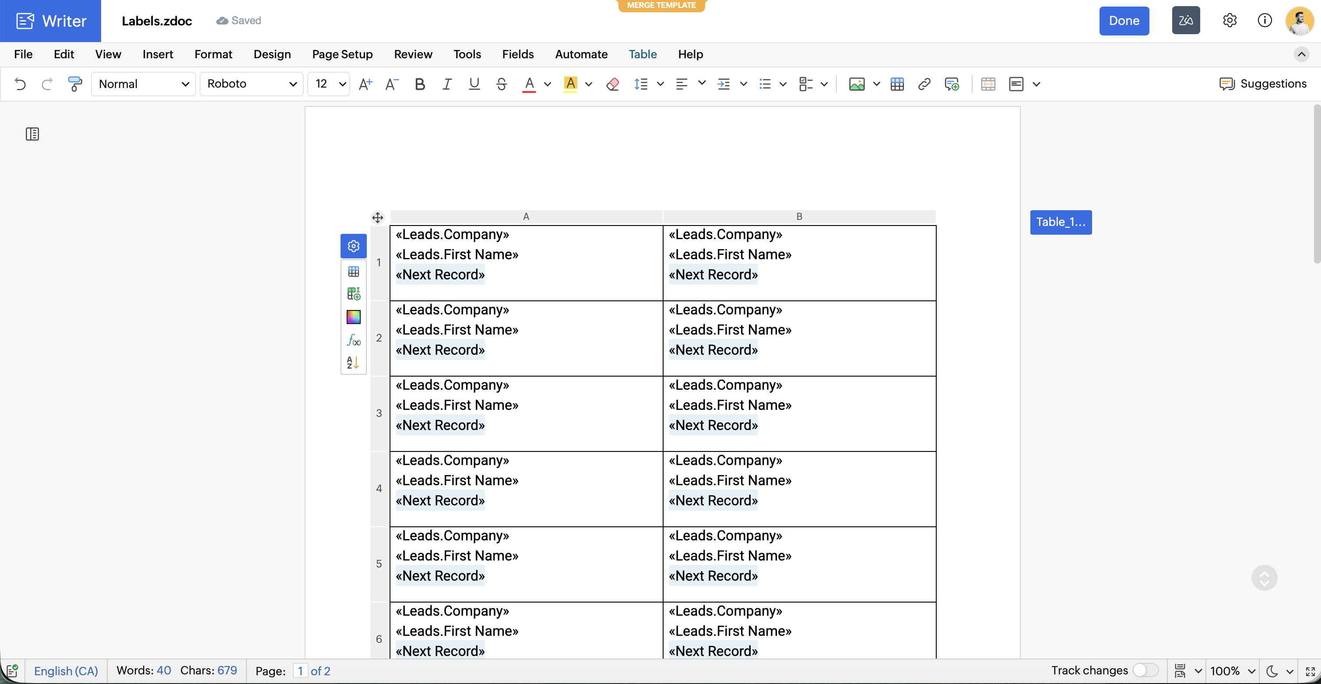Click the Clear Formatting eraser icon
The width and height of the screenshot is (1321, 684).
pos(612,84)
